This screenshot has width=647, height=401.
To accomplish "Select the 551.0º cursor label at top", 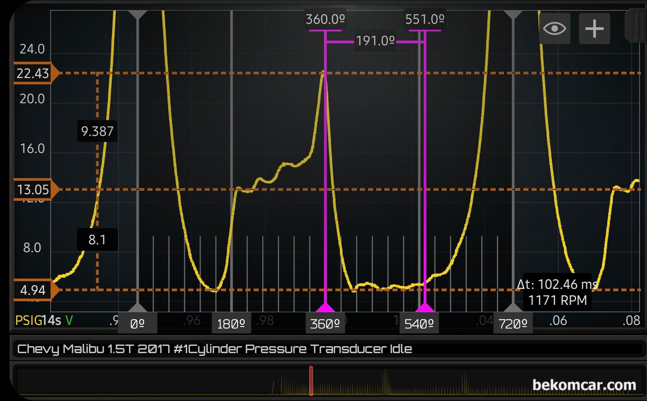I will click(x=424, y=19).
